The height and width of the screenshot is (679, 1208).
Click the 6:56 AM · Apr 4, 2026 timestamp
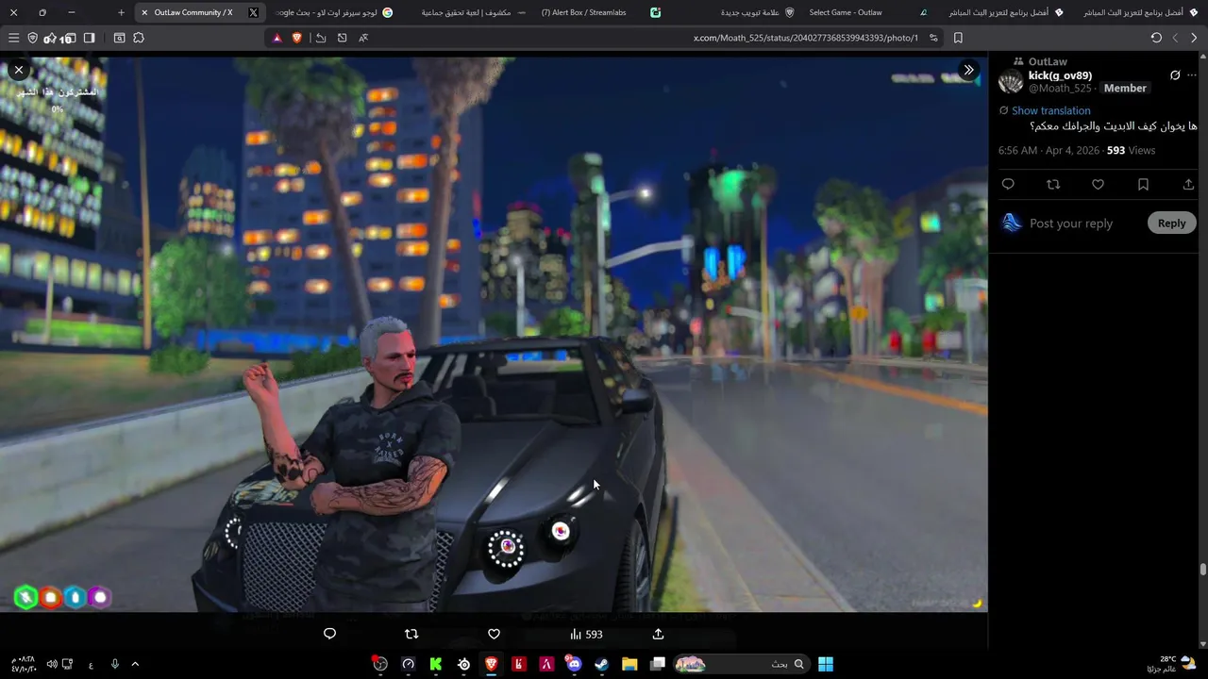(1049, 150)
